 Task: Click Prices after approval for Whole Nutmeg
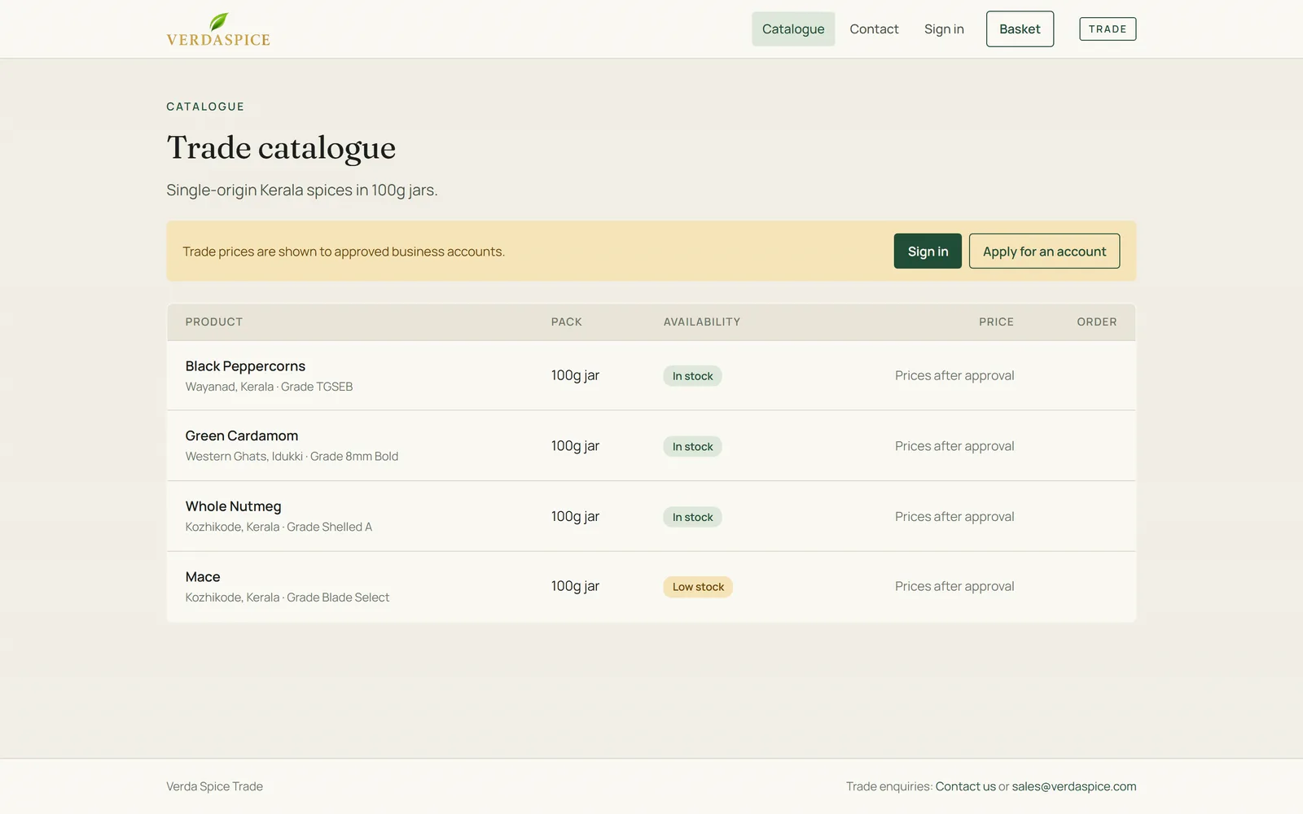point(954,516)
